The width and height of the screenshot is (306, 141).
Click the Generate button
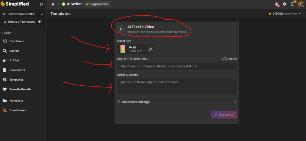(224, 115)
